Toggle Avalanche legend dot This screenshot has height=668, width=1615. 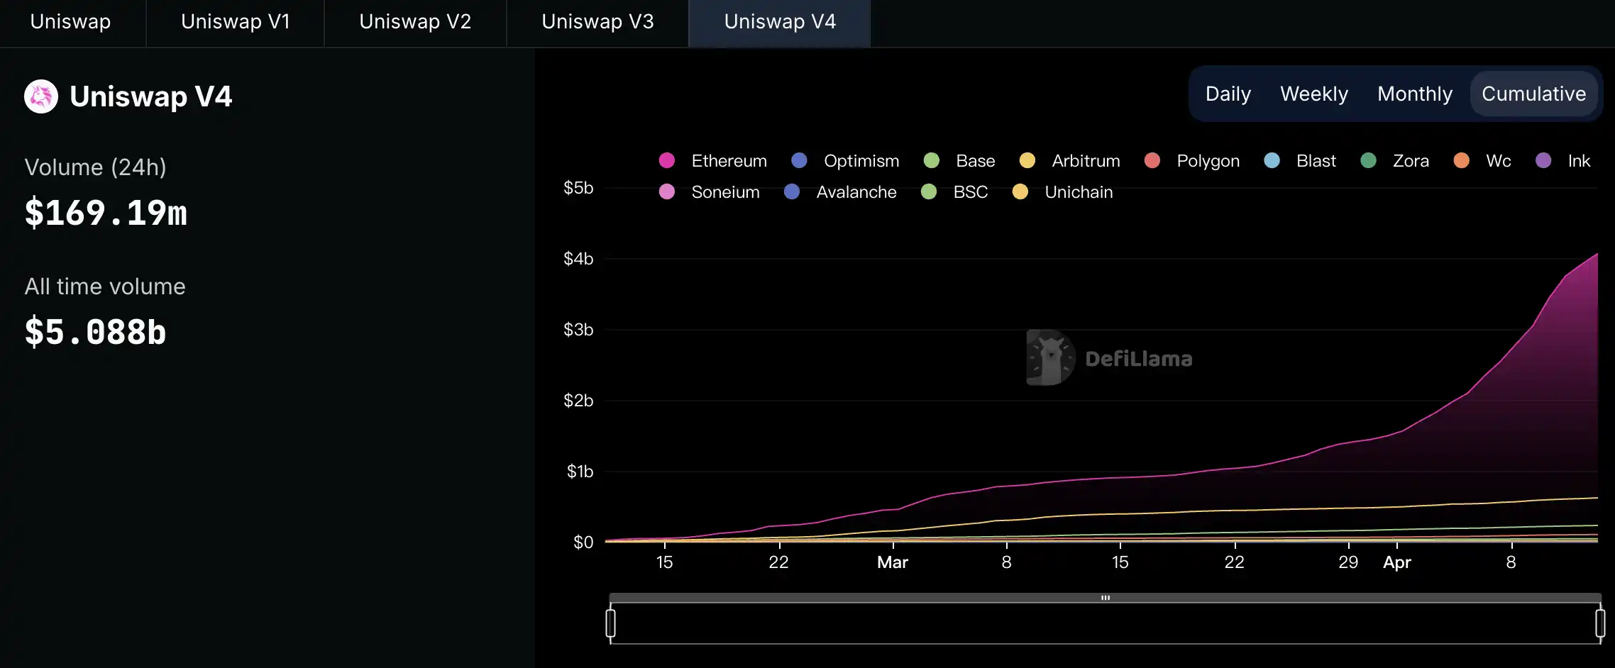click(792, 192)
